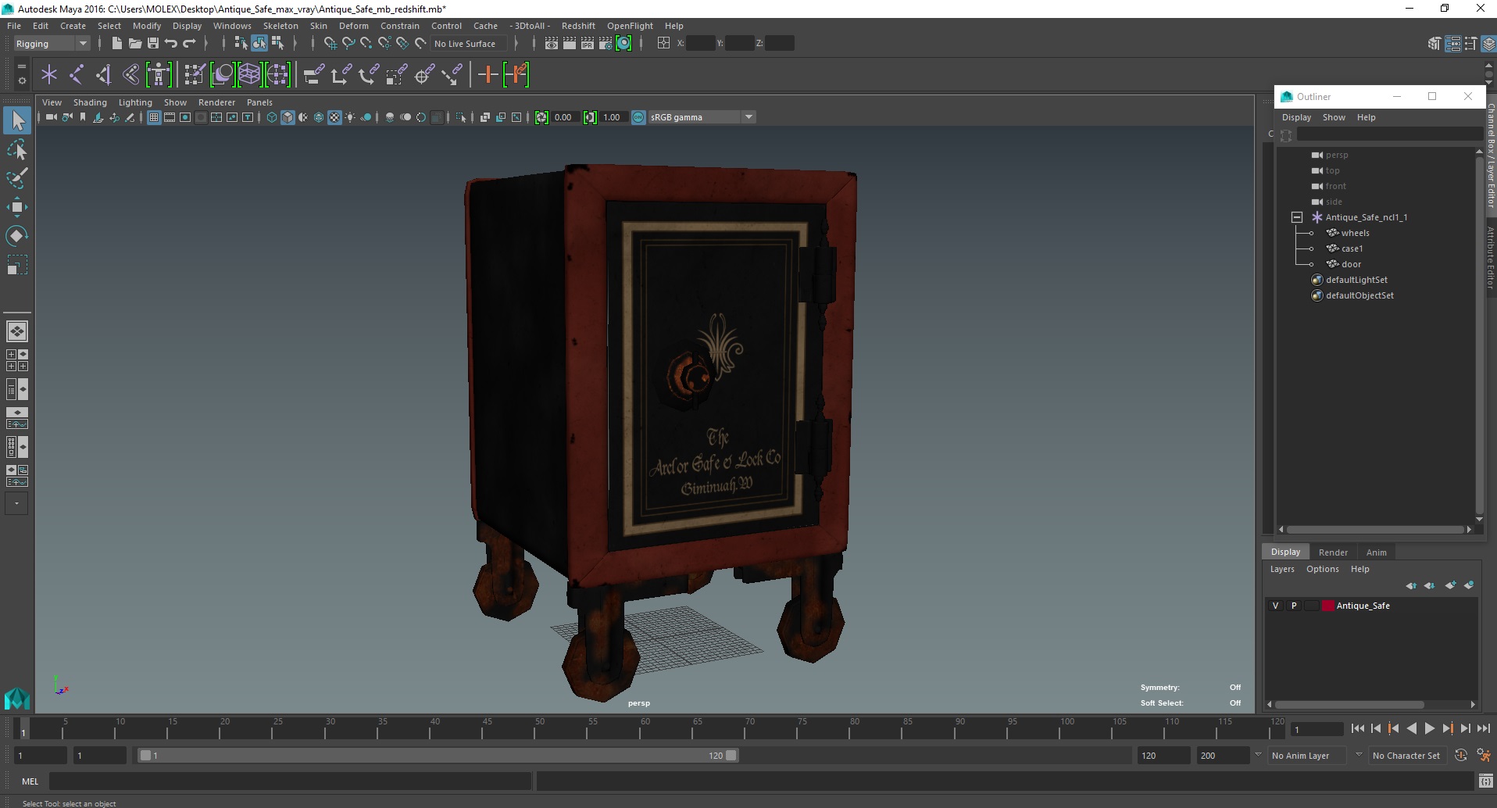
Task: Toggle playback P of Antique_Safe layer
Action: [x=1294, y=606]
